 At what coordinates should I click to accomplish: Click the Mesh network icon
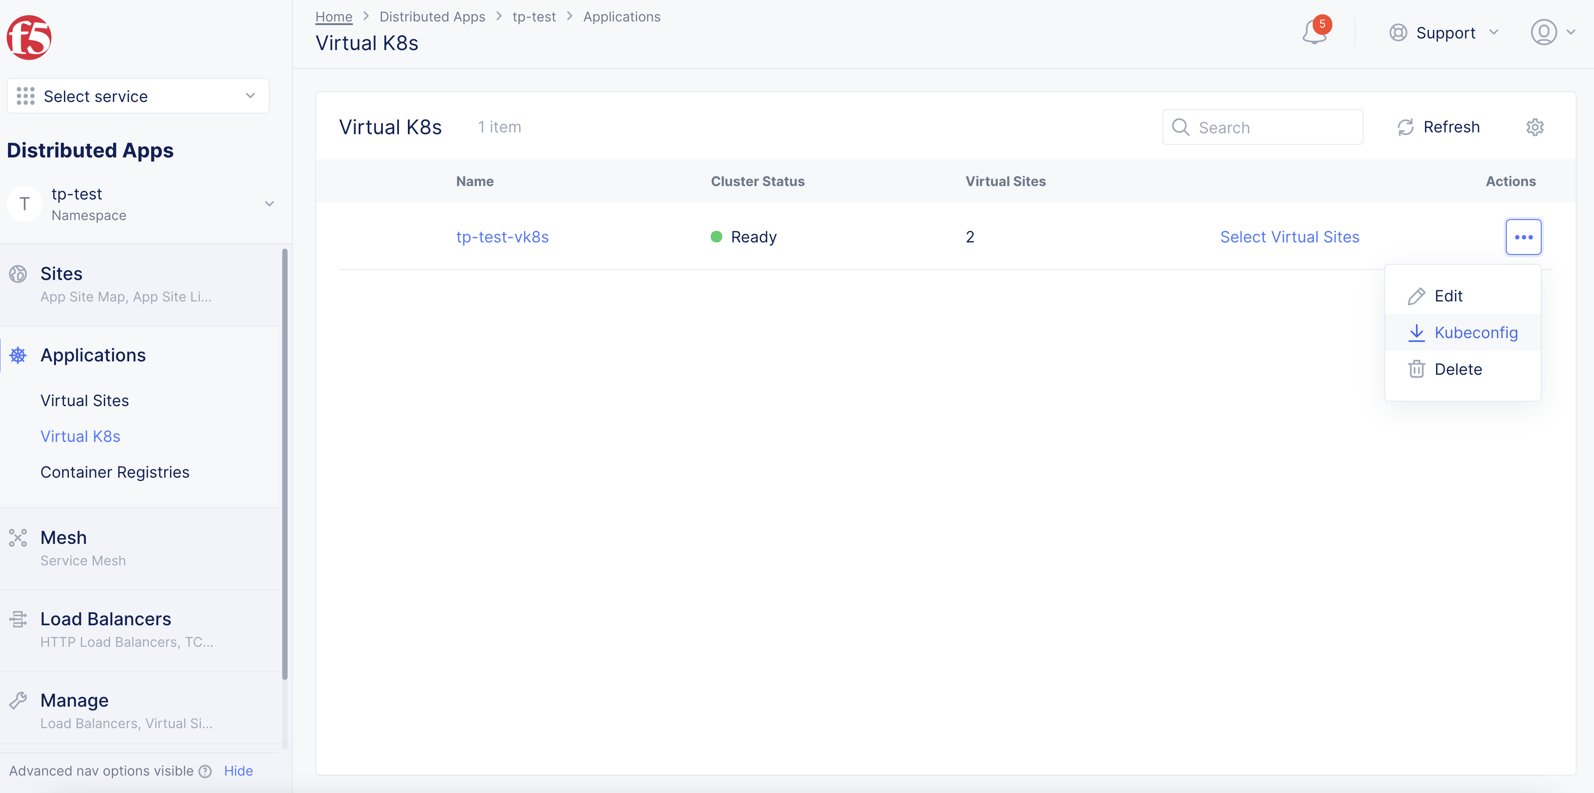coord(18,537)
